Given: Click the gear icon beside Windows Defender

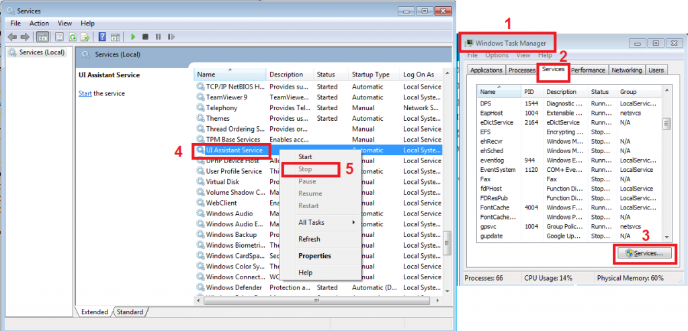Looking at the screenshot, I should coord(200,287).
